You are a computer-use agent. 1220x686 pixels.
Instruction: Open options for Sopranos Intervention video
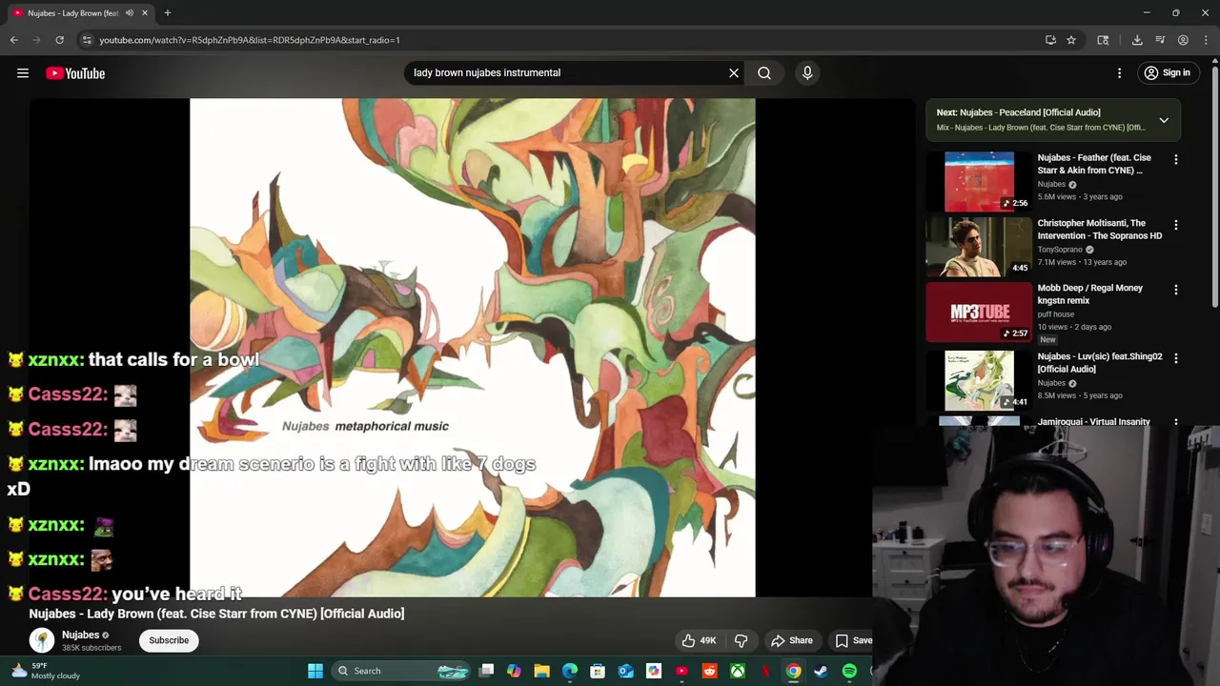coord(1176,225)
